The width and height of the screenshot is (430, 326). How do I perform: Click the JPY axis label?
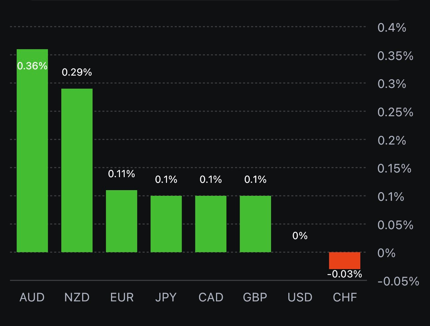point(166,297)
